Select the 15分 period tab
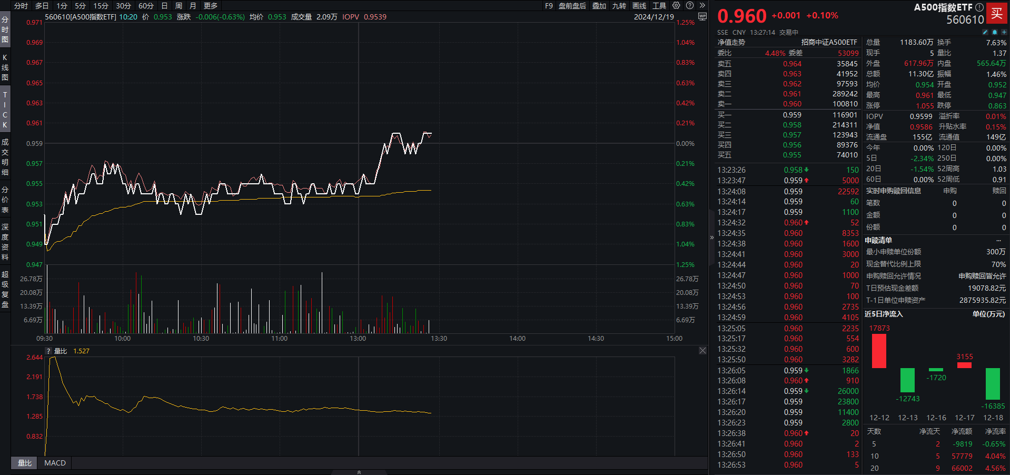The image size is (1010, 475). pyautogui.click(x=101, y=6)
